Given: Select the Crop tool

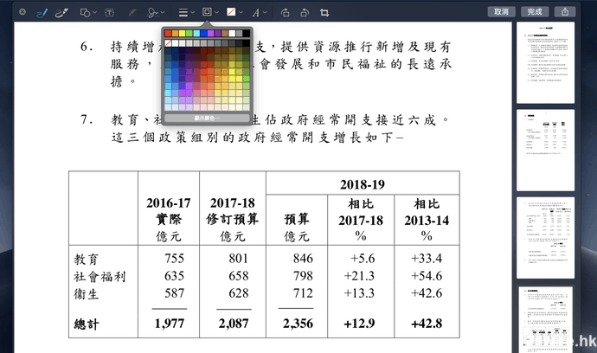Looking at the screenshot, I should 324,13.
